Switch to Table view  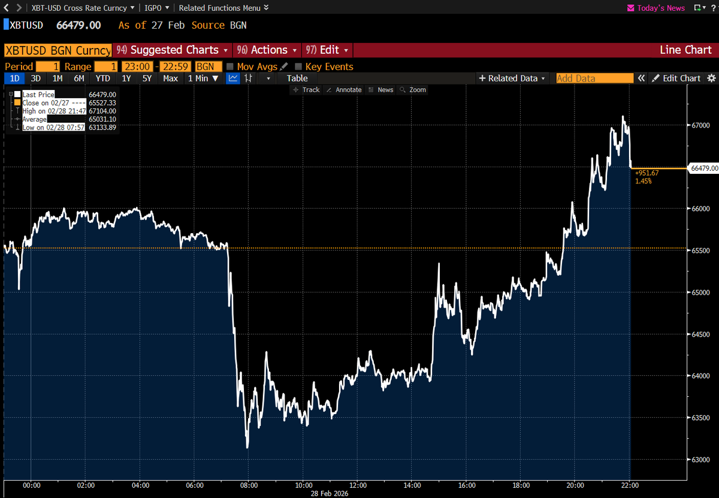297,78
